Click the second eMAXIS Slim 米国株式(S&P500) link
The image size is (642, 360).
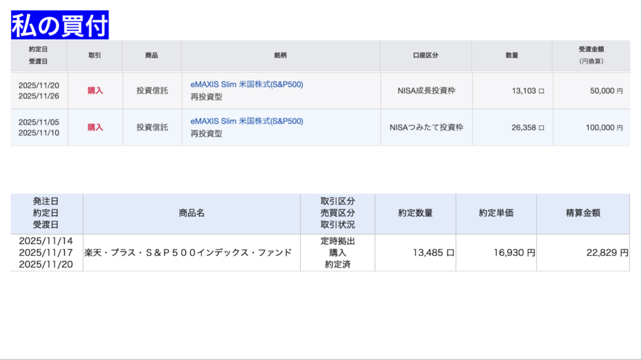[x=246, y=121]
